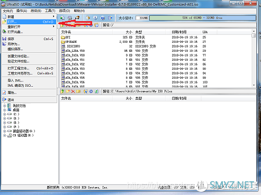
Task: Expand the CD 驱动器 (H:) node
Action: tap(5, 135)
